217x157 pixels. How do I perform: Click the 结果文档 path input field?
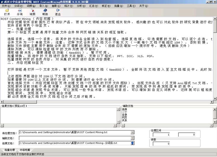click(75, 143)
